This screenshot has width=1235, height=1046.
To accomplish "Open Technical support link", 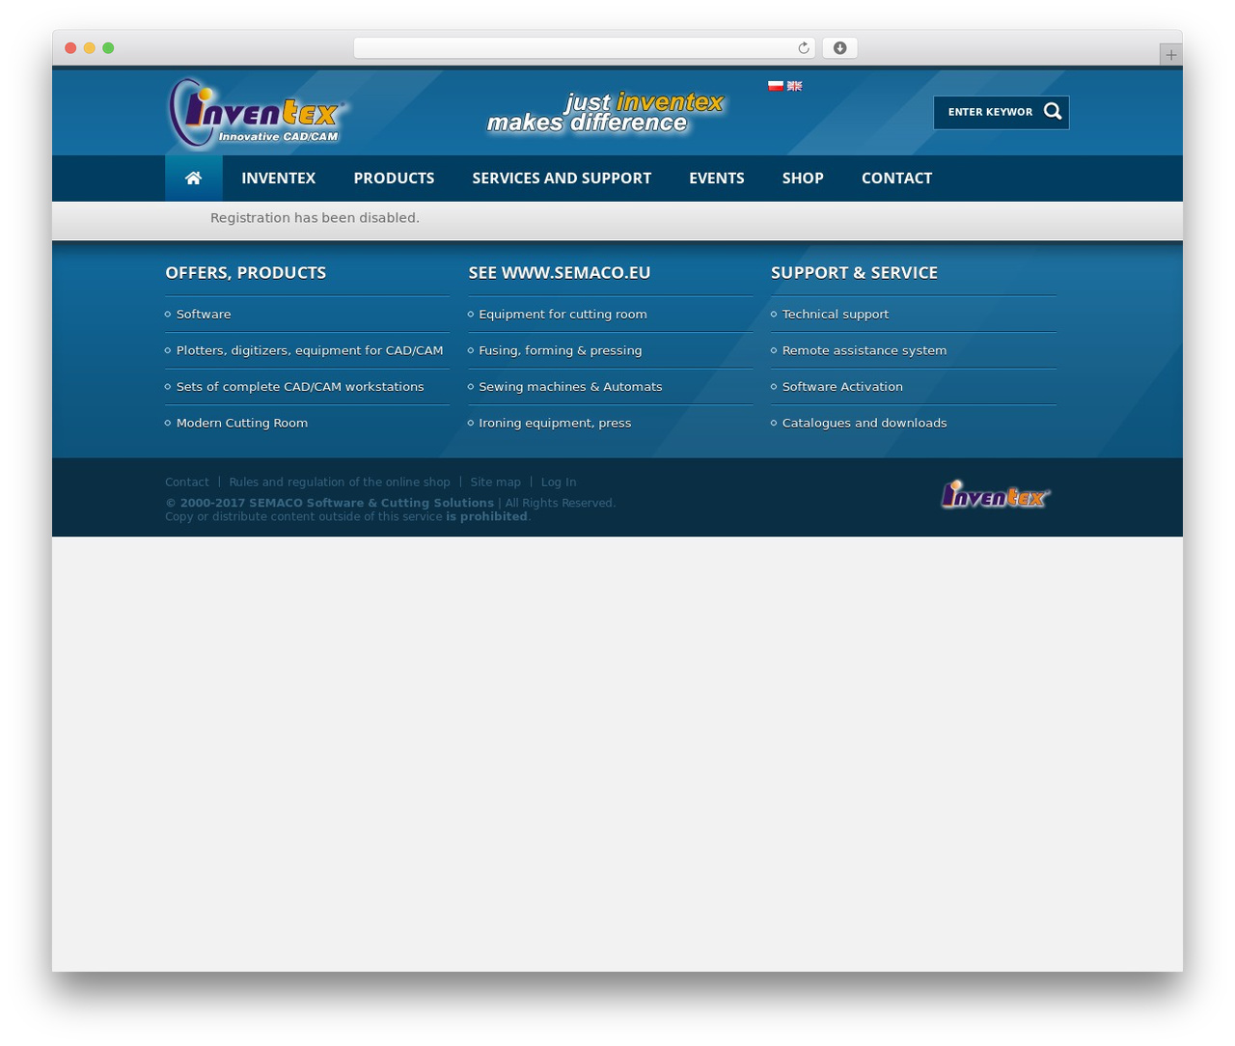I will [x=836, y=315].
